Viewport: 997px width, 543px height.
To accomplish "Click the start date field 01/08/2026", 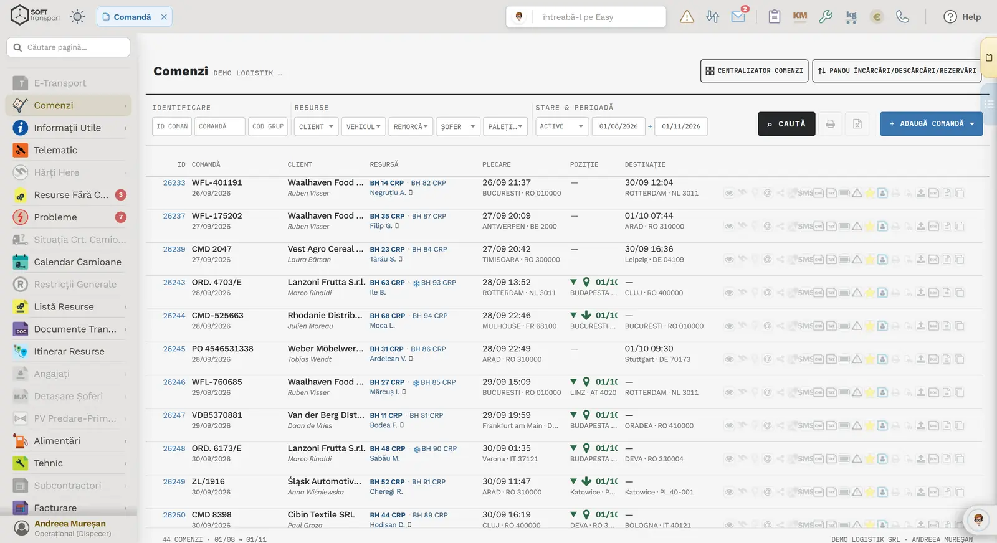I will 618,126.
